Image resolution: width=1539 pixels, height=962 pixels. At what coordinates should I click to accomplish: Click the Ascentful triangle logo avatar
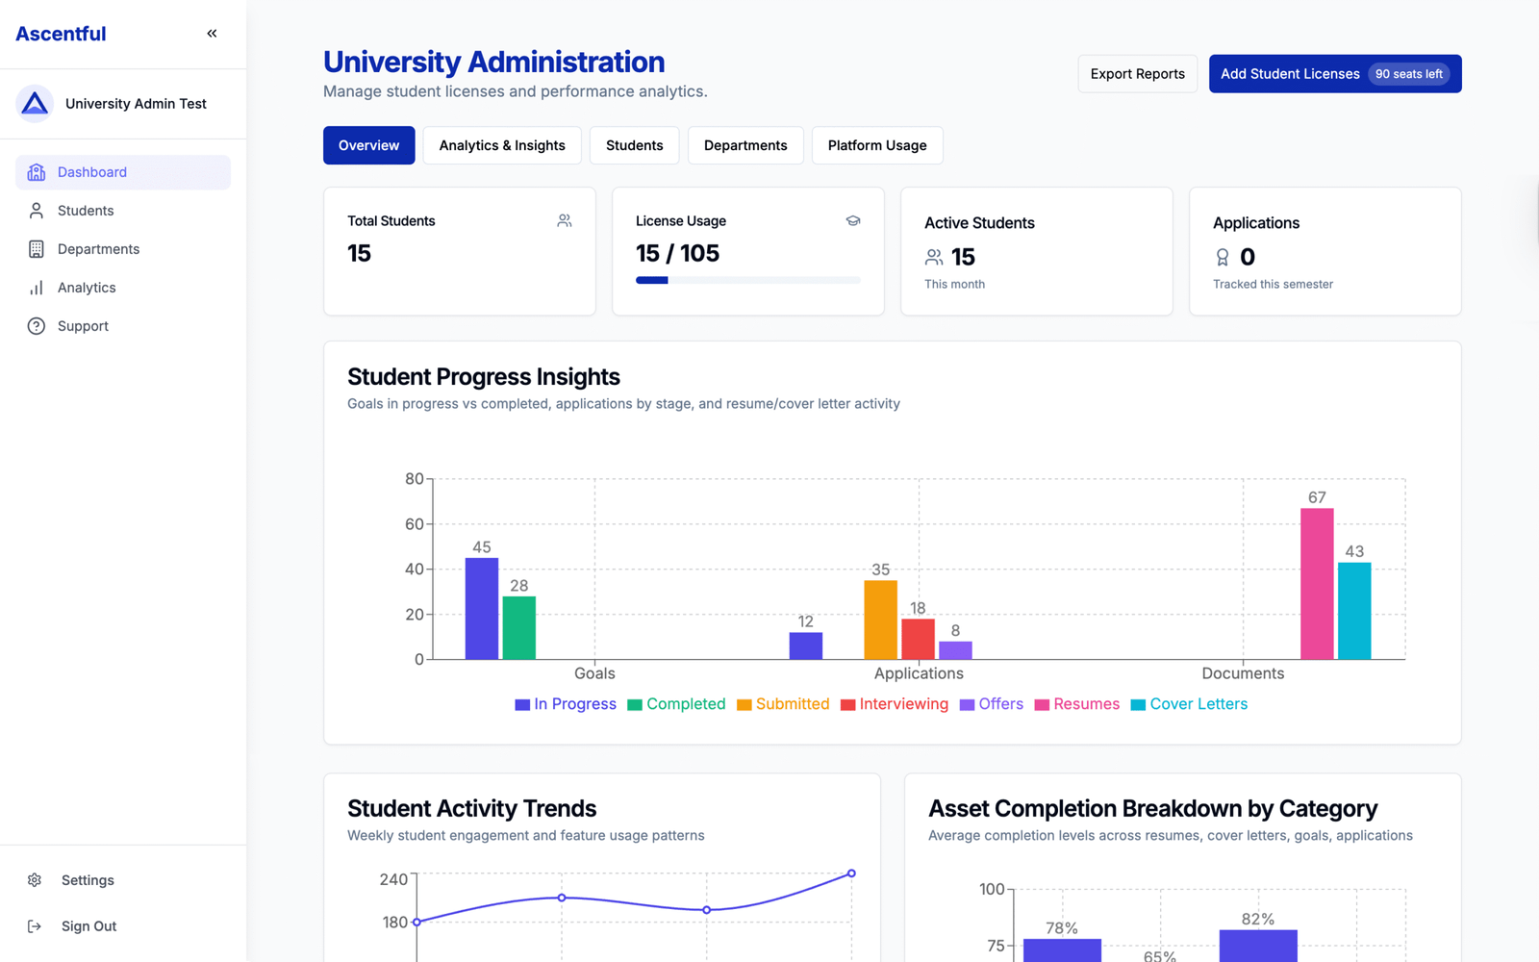(35, 104)
